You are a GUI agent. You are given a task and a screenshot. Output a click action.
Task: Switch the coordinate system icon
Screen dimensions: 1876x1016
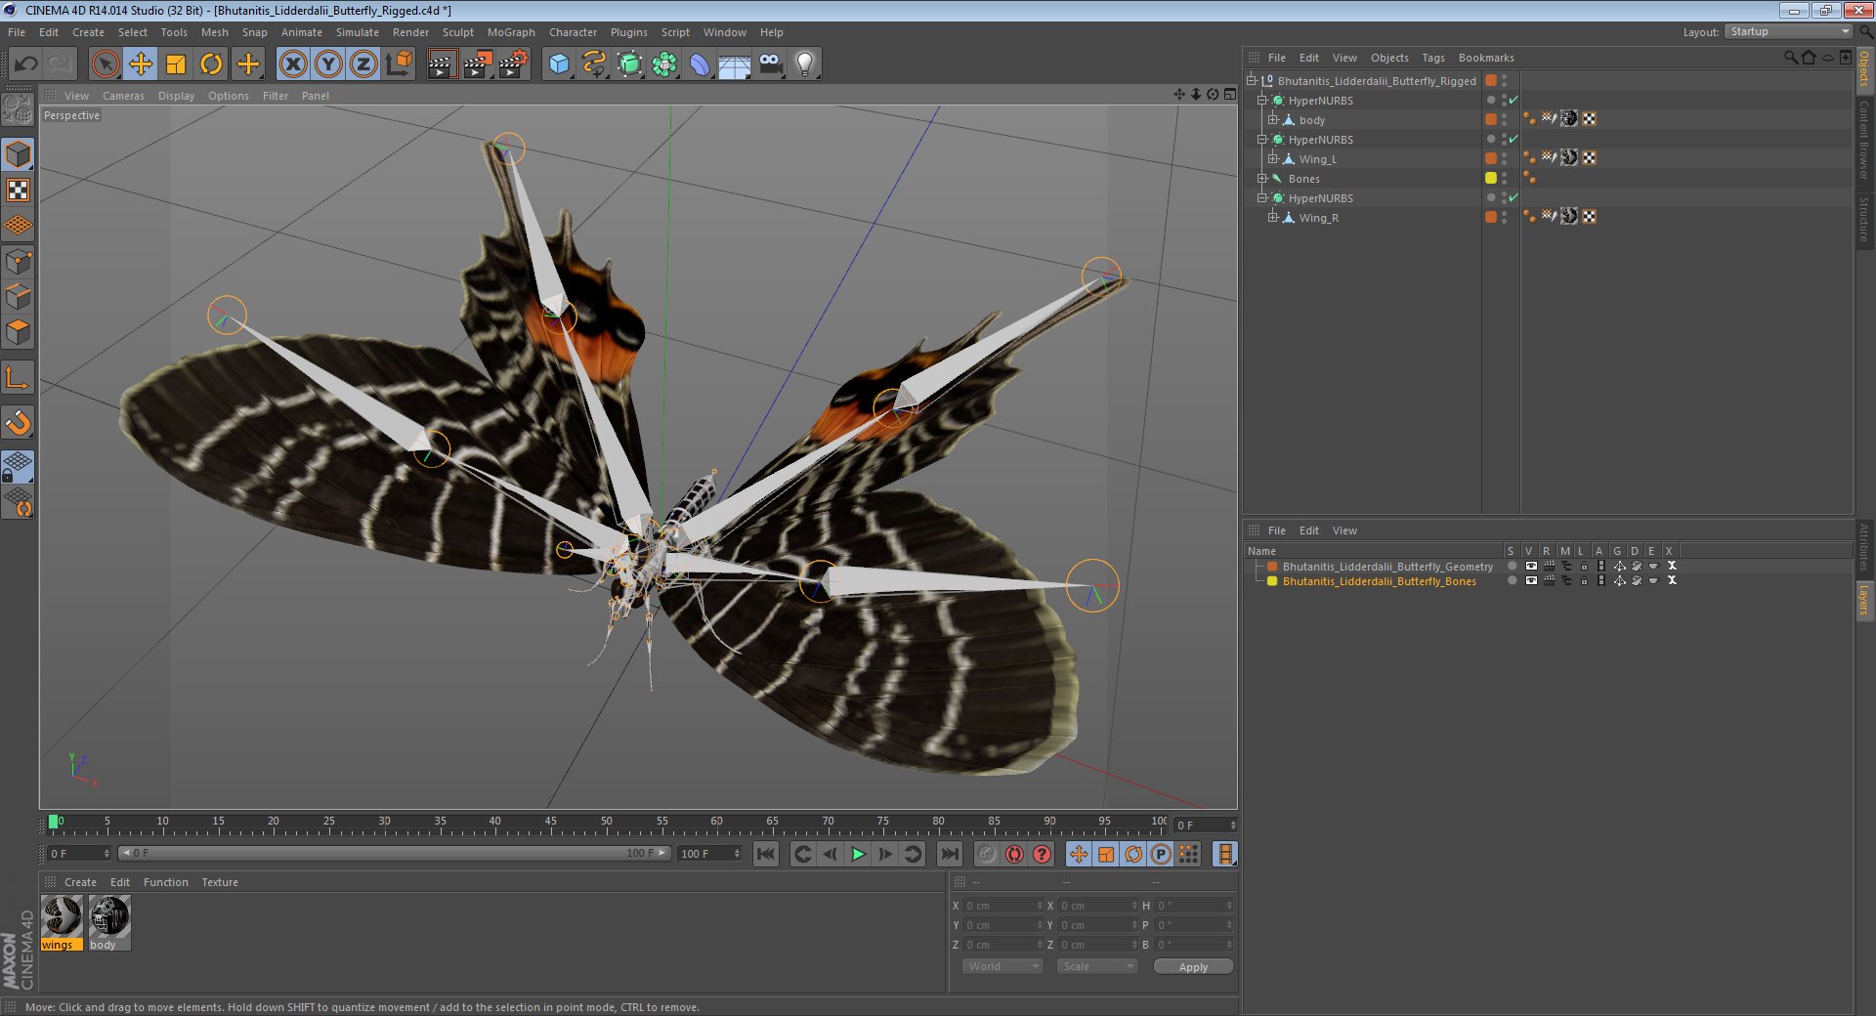click(x=399, y=64)
